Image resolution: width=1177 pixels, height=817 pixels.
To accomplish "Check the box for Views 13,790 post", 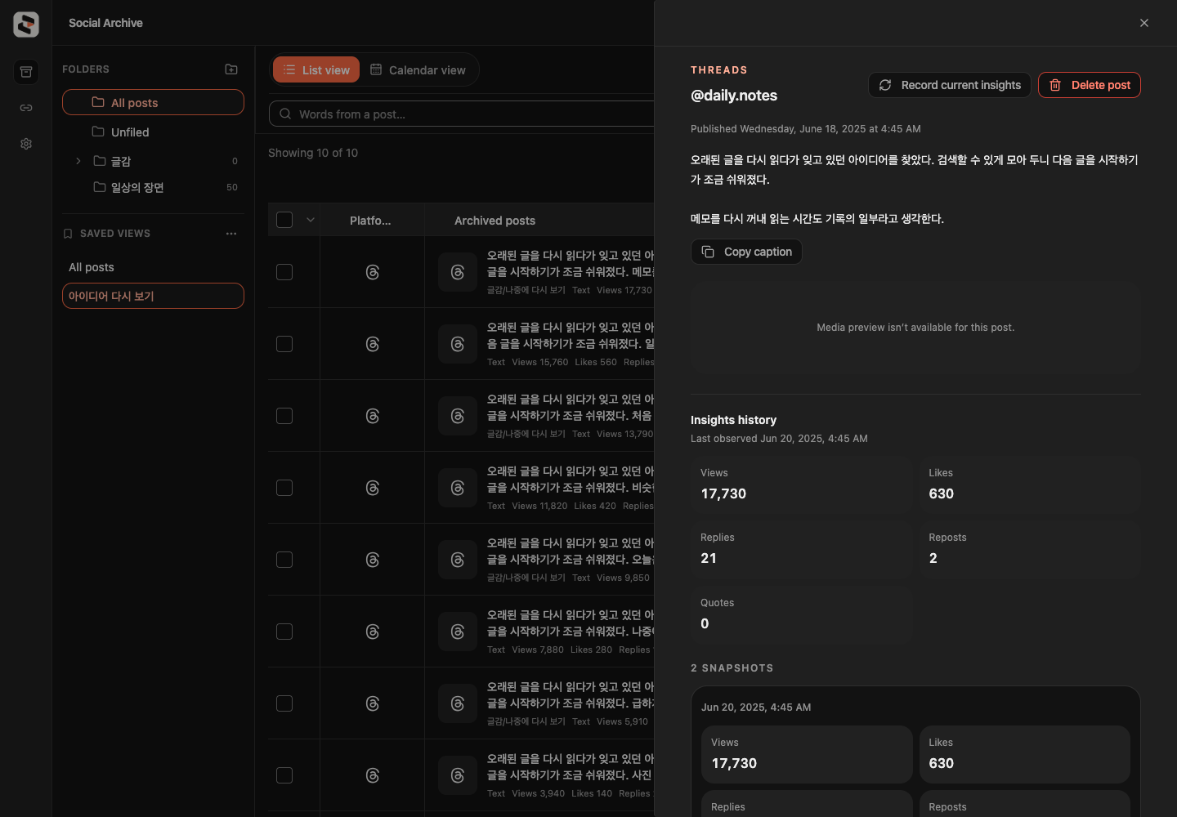I will pos(284,416).
